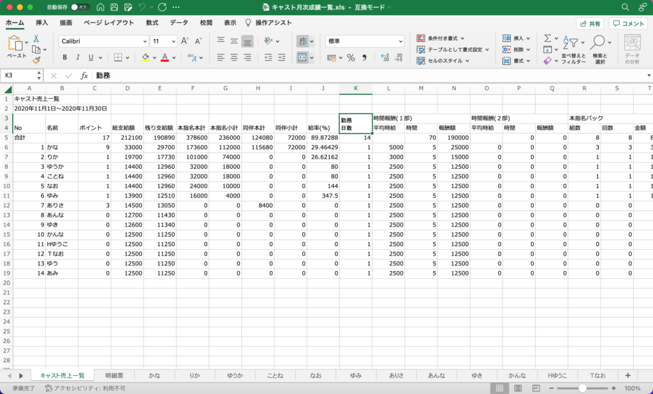
Task: Open Borders dropdown arrow
Action: pyautogui.click(x=128, y=58)
